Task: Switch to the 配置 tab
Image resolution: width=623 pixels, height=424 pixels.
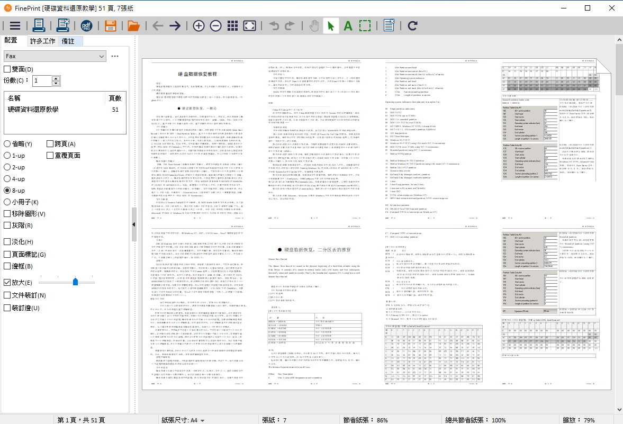Action: coord(11,40)
